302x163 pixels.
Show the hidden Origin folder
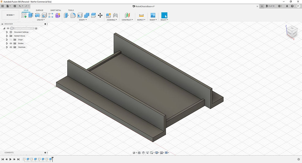(x=11, y=39)
